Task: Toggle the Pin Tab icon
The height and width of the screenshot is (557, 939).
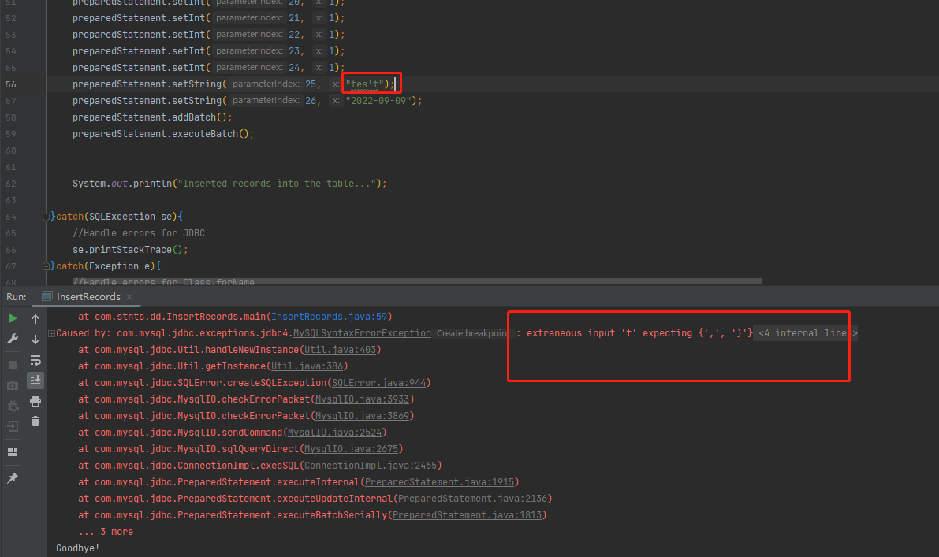Action: coord(13,478)
